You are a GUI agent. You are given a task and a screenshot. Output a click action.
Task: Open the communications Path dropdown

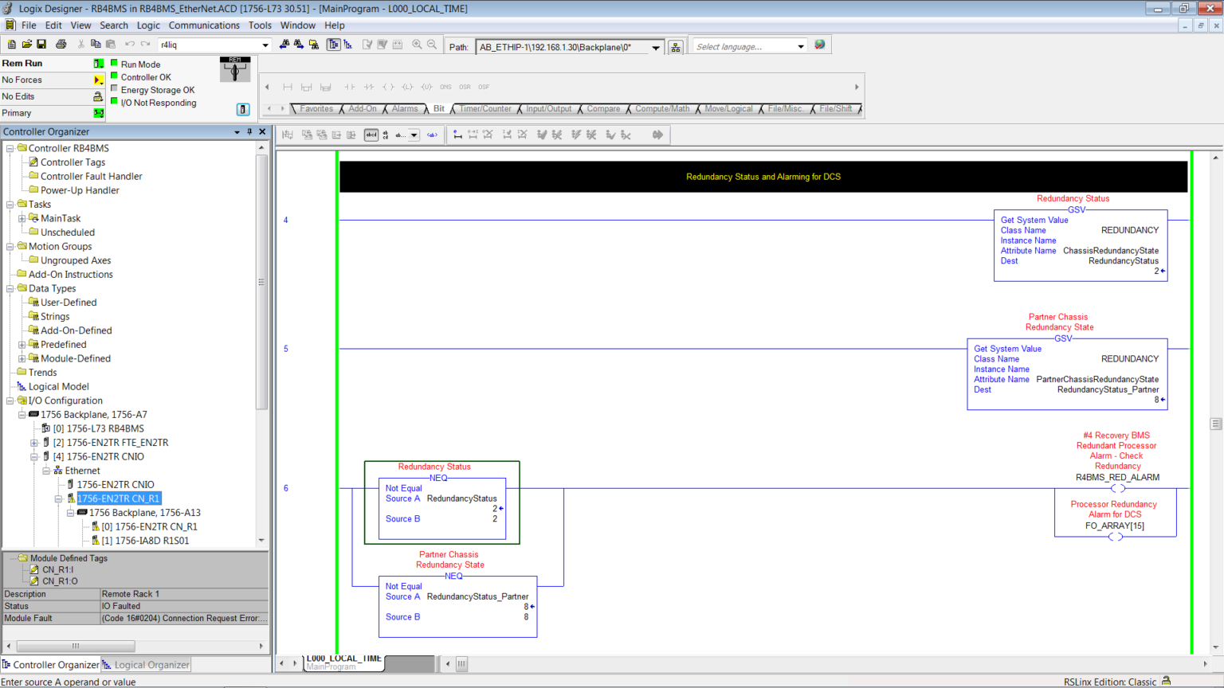pos(657,46)
